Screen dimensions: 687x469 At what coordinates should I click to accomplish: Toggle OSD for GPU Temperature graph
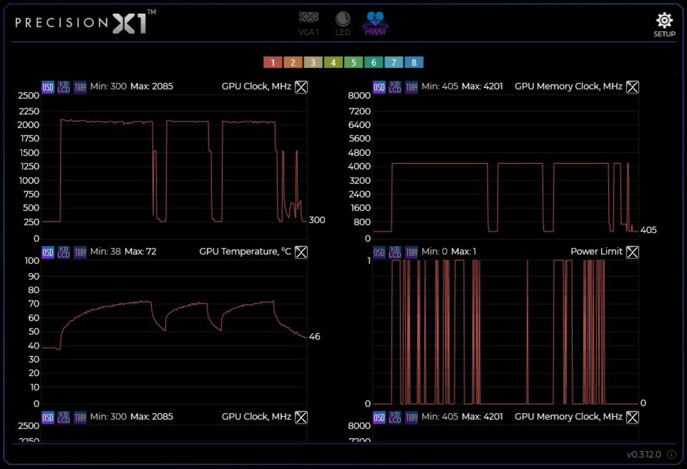(48, 252)
